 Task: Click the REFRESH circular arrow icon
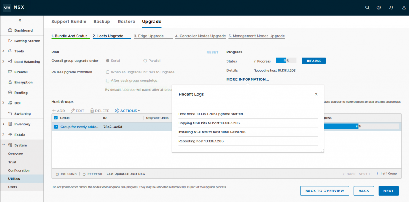coord(84,174)
